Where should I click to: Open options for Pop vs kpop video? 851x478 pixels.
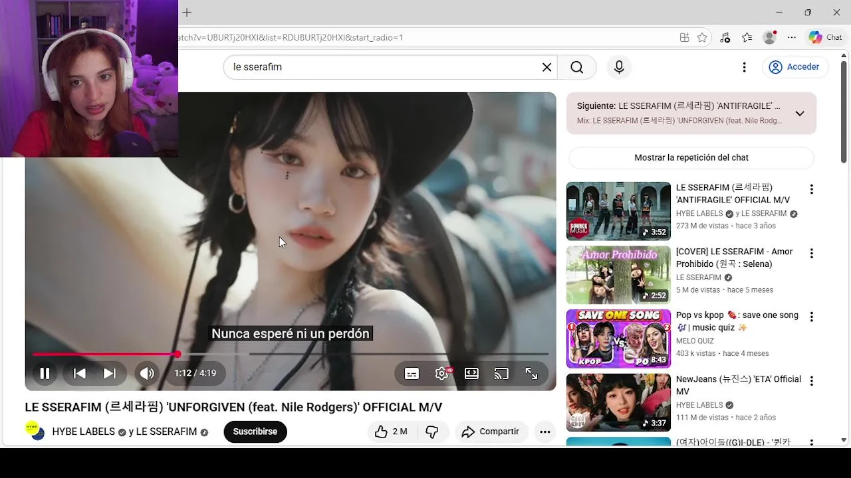(811, 317)
